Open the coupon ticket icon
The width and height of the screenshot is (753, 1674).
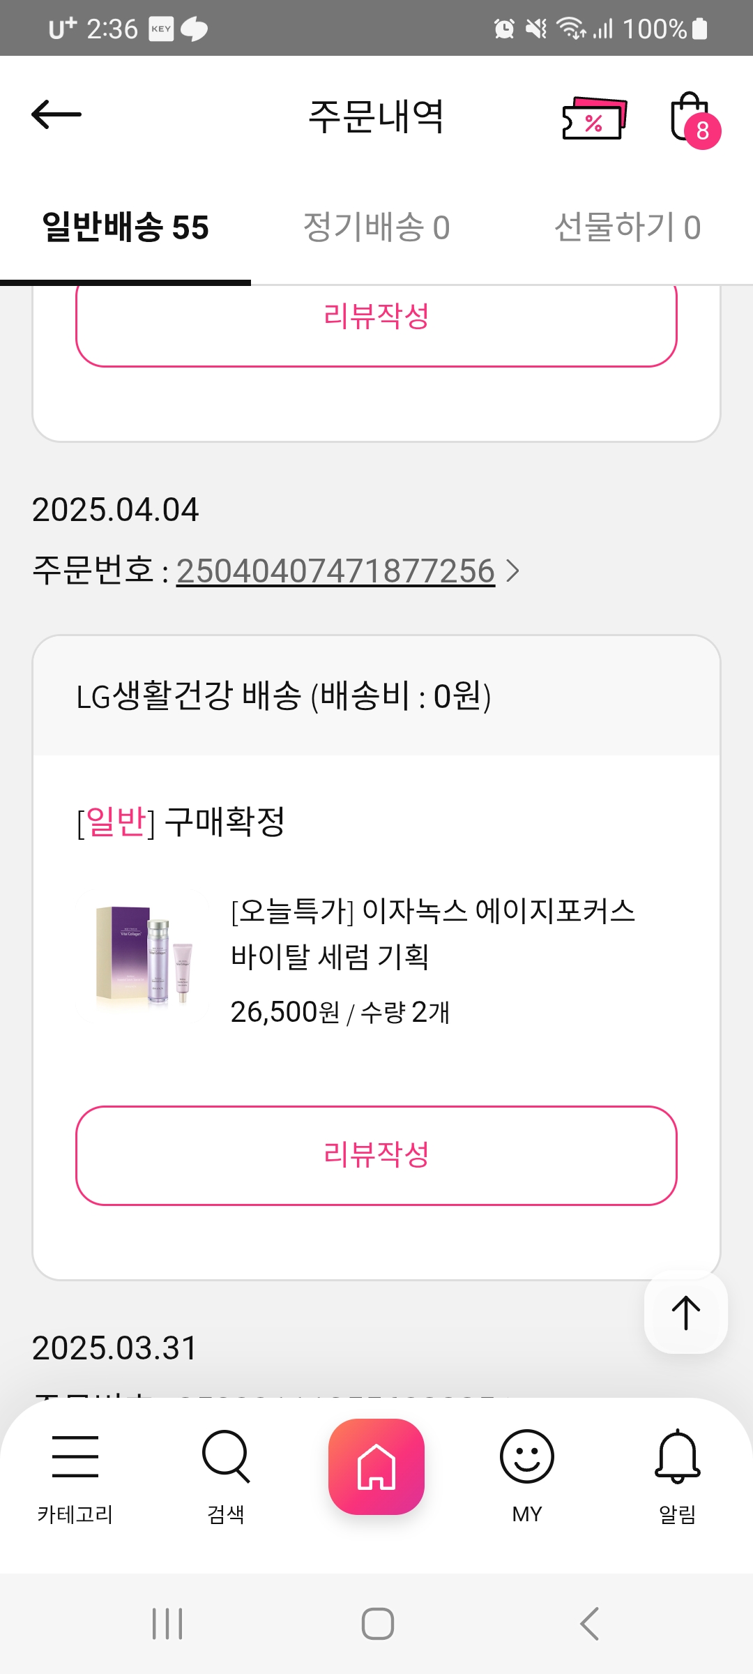(594, 119)
